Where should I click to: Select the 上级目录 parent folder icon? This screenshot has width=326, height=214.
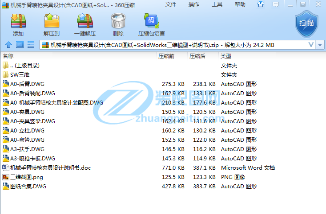[6, 65]
